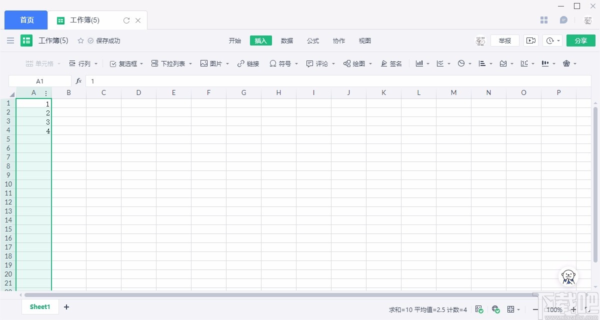Expand the 行列 rows and columns menu
Viewport: 600px width, 320px height.
pyautogui.click(x=83, y=63)
